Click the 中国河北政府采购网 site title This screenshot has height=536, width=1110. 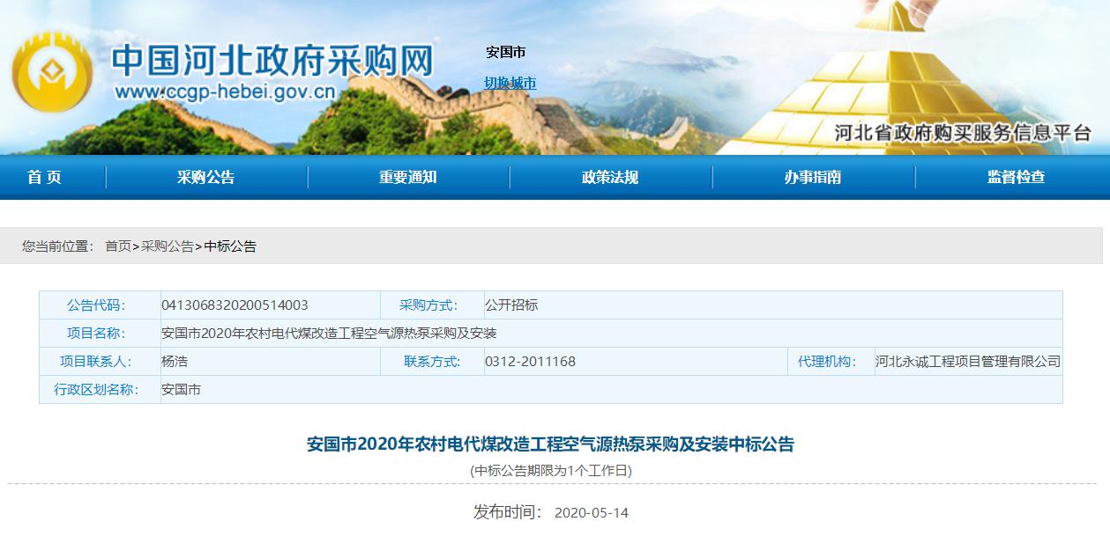pyautogui.click(x=273, y=60)
